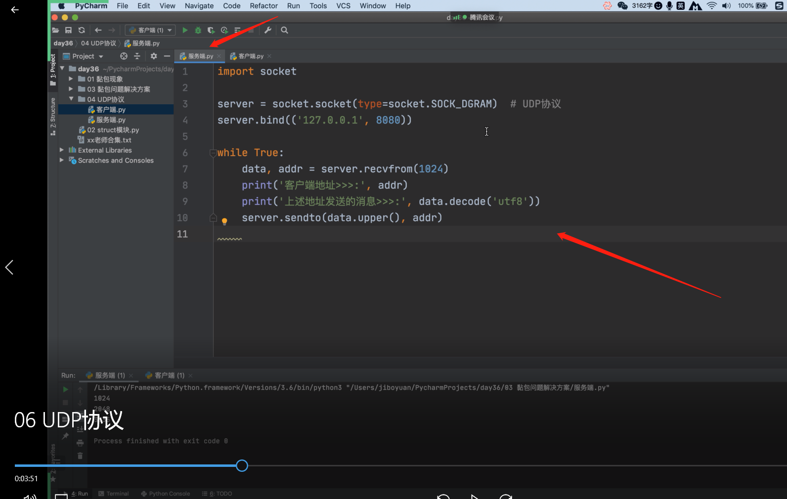Screen dimensions: 787x499
Task: Click the 英 input method indicator
Action: pos(681,6)
